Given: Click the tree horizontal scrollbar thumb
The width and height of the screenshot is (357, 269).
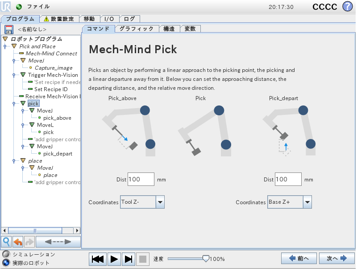Looking at the screenshot, I should click(x=35, y=231).
